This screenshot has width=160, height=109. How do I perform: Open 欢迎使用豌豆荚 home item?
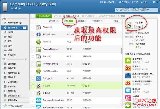click(14, 23)
